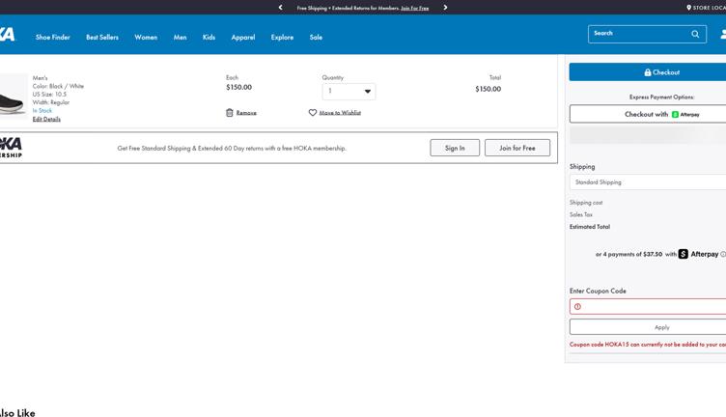Screen dimensions: 726x417
Task: Click the previous promo banner arrow
Action: (x=280, y=8)
